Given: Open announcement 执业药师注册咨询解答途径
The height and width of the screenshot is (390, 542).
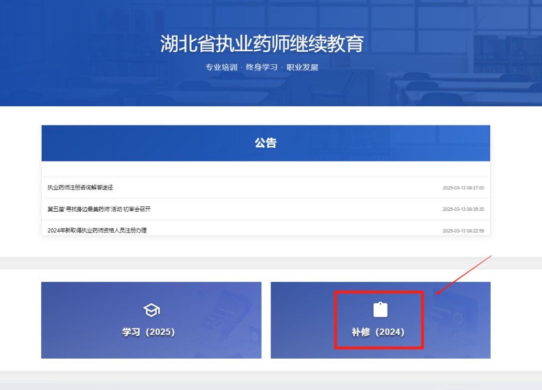Looking at the screenshot, I should pos(80,188).
